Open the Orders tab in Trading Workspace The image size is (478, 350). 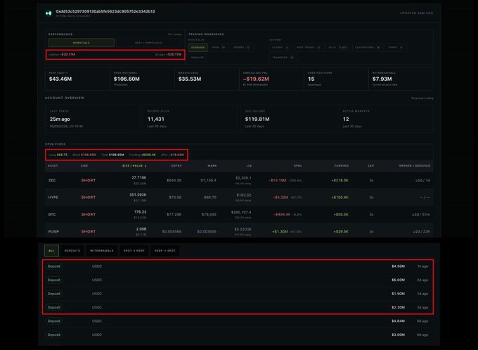241,48
